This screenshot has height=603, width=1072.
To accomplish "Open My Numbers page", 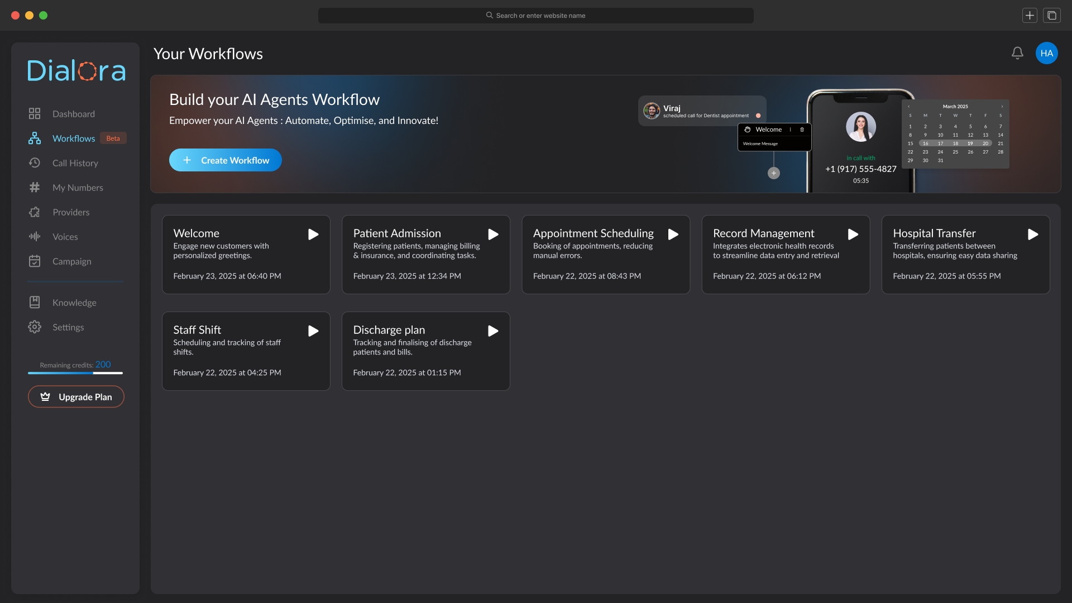I will pos(78,188).
